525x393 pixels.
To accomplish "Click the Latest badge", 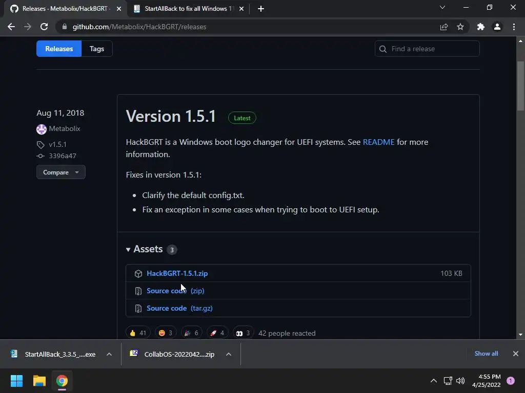I will point(242,118).
